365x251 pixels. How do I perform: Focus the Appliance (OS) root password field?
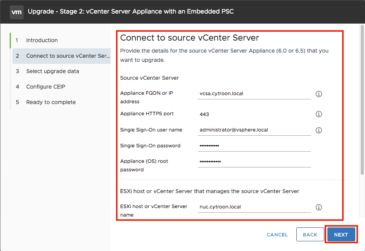click(x=254, y=162)
